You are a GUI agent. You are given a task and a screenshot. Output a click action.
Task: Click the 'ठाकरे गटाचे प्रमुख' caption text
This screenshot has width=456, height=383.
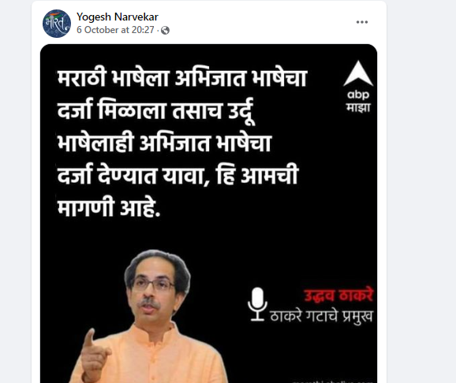point(321,316)
